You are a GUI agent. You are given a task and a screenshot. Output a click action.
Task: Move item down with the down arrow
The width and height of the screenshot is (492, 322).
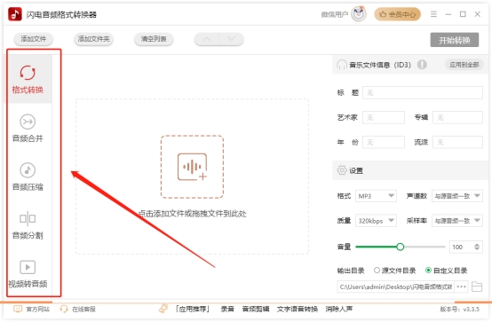click(x=231, y=39)
